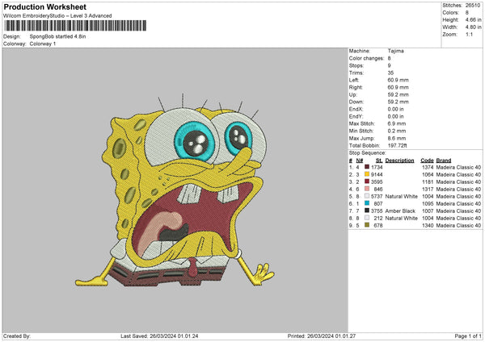Click 'Madeira Classic 40' brand in row 9
This screenshot has width=485, height=342.
pos(458,225)
